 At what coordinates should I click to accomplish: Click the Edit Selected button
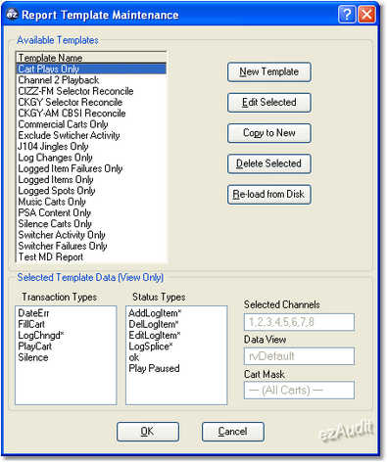269,103
